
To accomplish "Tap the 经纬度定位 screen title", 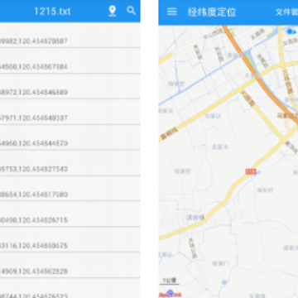I will click(x=212, y=12).
